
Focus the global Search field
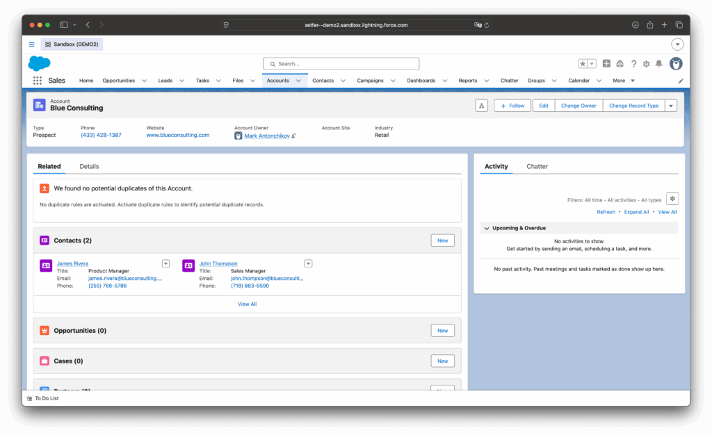click(x=341, y=64)
